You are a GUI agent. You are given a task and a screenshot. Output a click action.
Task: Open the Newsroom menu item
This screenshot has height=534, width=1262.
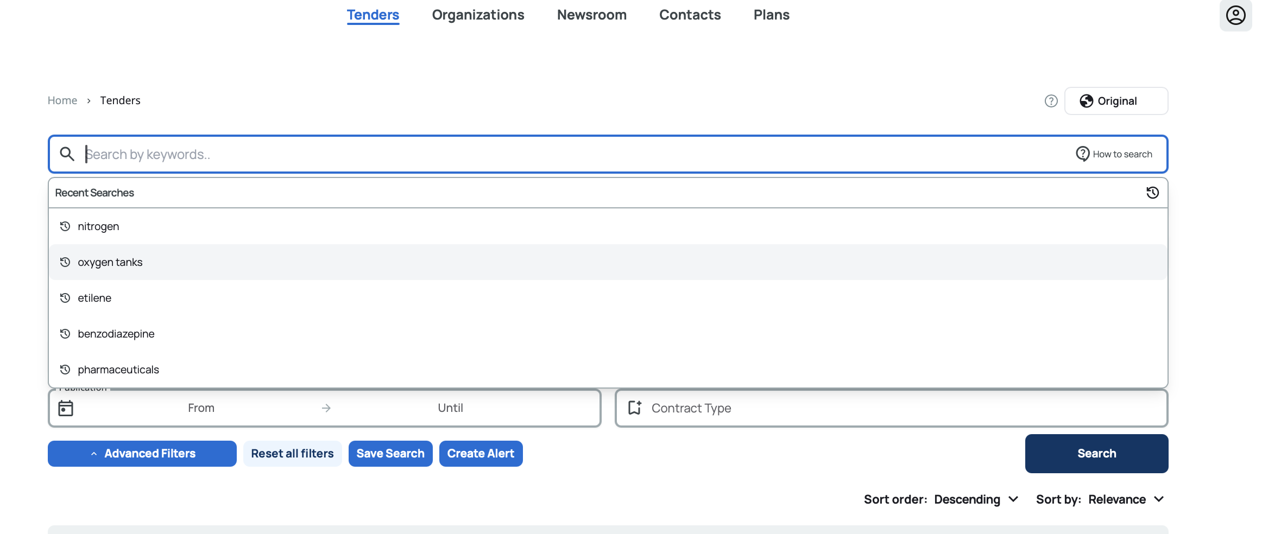coord(591,15)
